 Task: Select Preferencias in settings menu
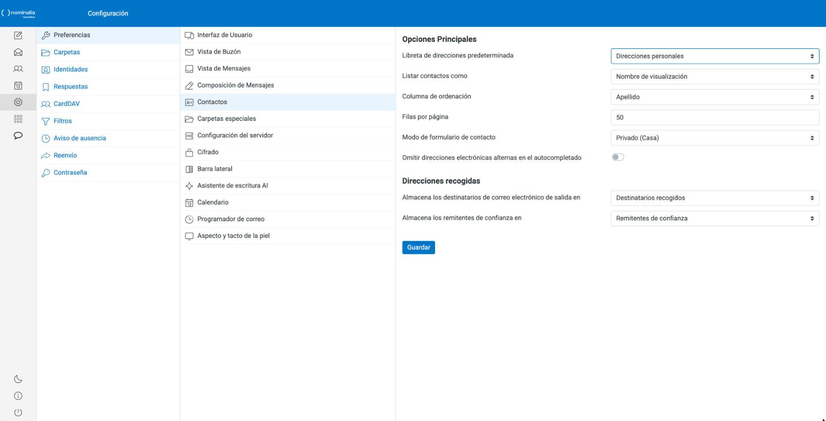pyautogui.click(x=108, y=35)
